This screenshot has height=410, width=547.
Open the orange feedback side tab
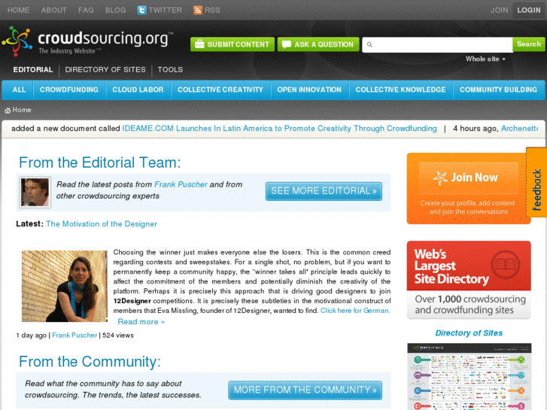click(536, 182)
